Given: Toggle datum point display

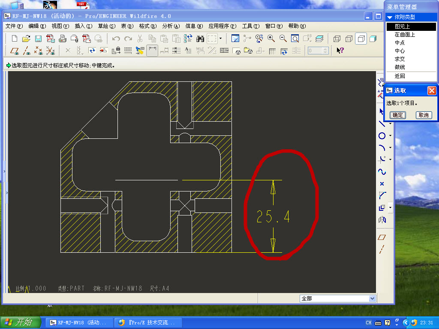Looking at the screenshot, I should click(x=38, y=51).
